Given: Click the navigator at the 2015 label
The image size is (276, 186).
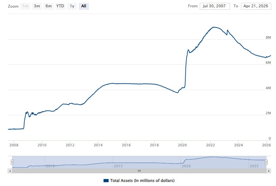Looking at the screenshot, I should [x=118, y=166].
